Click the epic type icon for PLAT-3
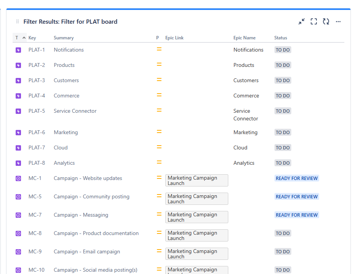This screenshot has height=274, width=360. (18, 81)
